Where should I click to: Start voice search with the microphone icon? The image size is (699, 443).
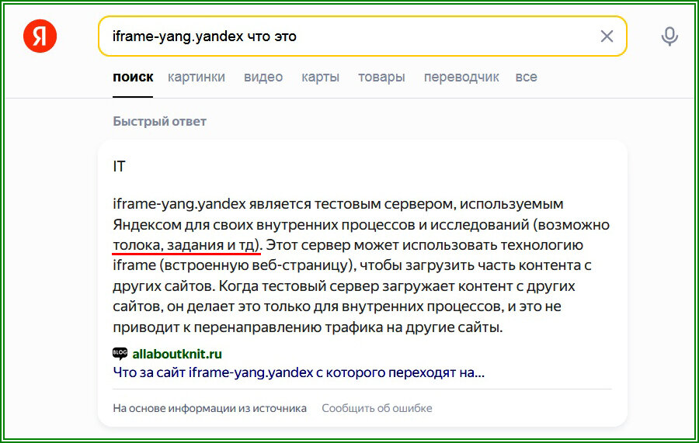click(669, 36)
